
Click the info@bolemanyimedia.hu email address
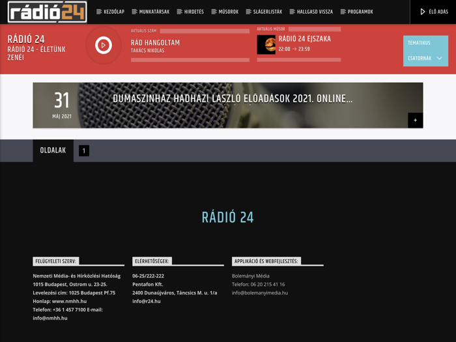pos(260,293)
